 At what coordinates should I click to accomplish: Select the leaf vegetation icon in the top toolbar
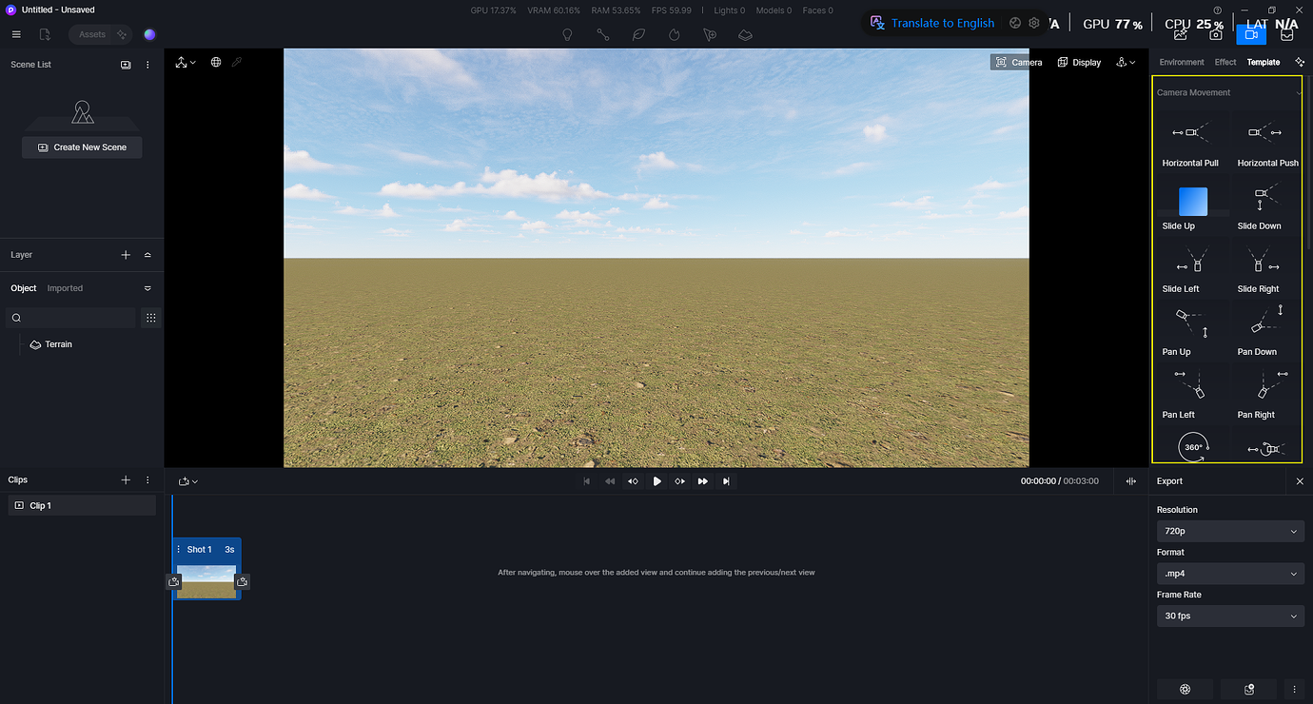[x=638, y=34]
